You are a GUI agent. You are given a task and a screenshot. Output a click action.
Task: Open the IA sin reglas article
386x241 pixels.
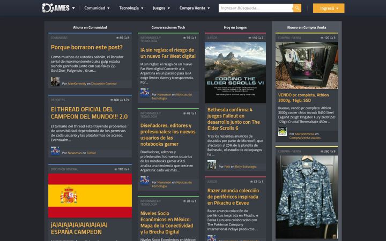pos(168,53)
